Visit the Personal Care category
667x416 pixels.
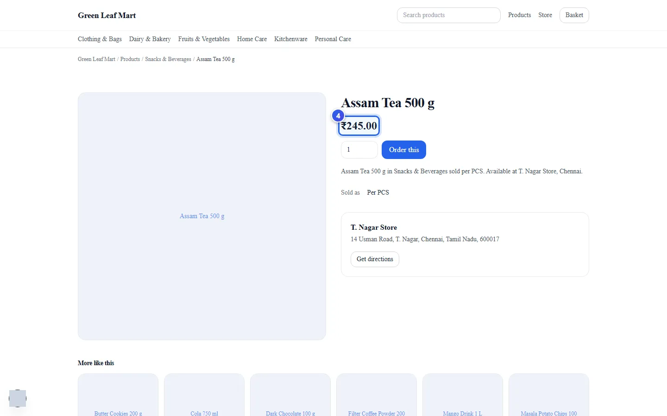333,39
